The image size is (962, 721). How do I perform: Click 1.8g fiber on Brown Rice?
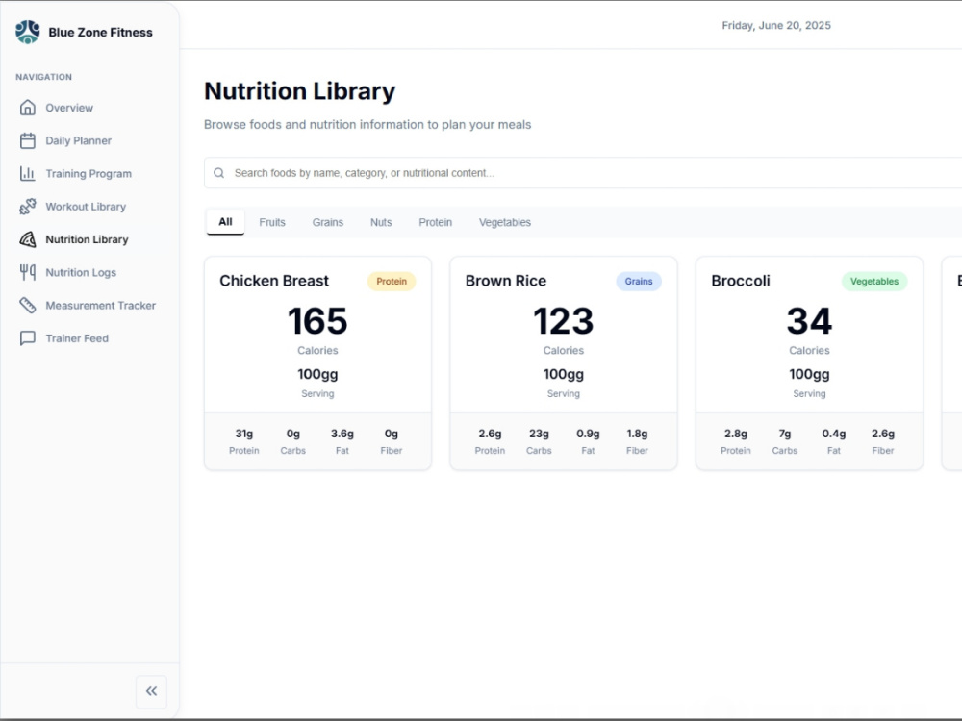(x=637, y=434)
